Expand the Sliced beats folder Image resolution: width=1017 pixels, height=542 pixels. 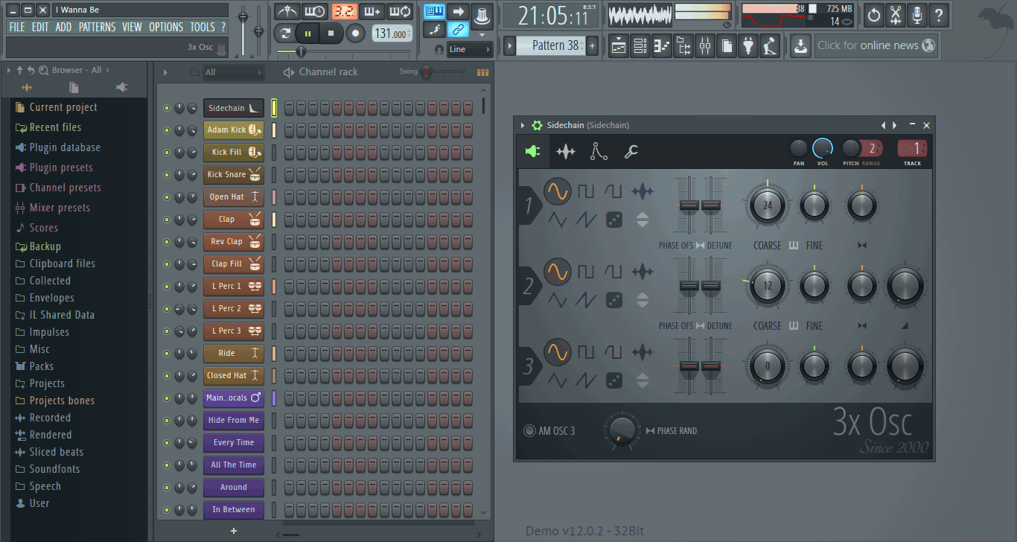coord(49,452)
